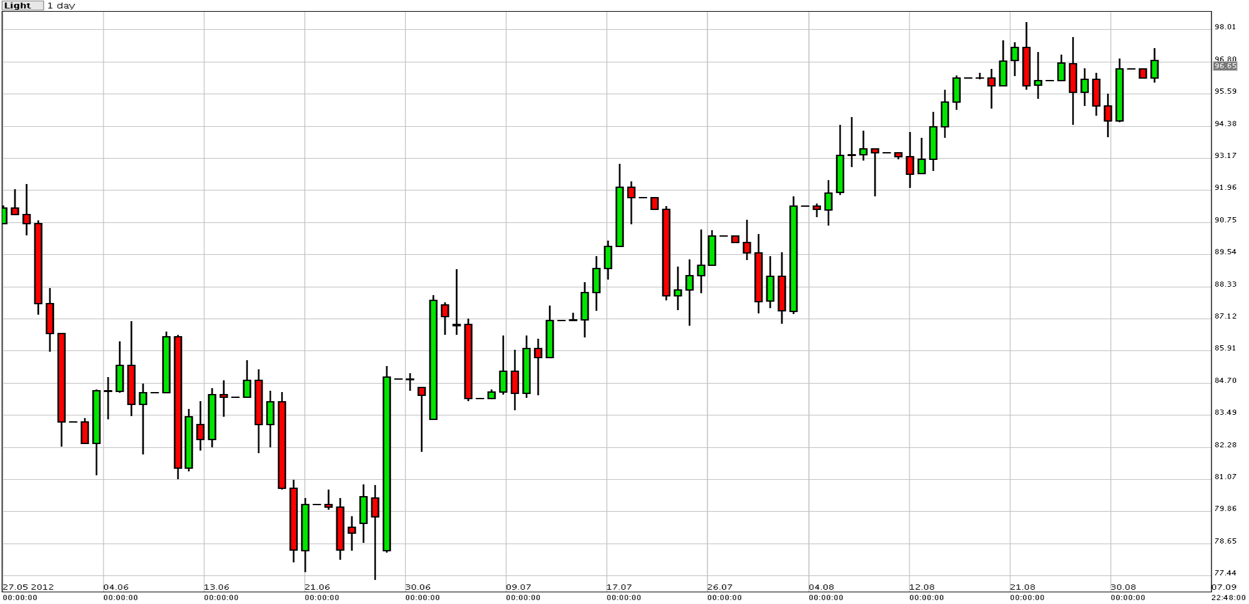Click the 22:48:00 time label

[1229, 597]
